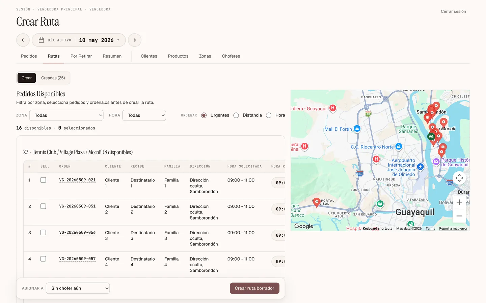The height and width of the screenshot is (303, 486).
Task: Open the Zonas tab
Action: 205,56
